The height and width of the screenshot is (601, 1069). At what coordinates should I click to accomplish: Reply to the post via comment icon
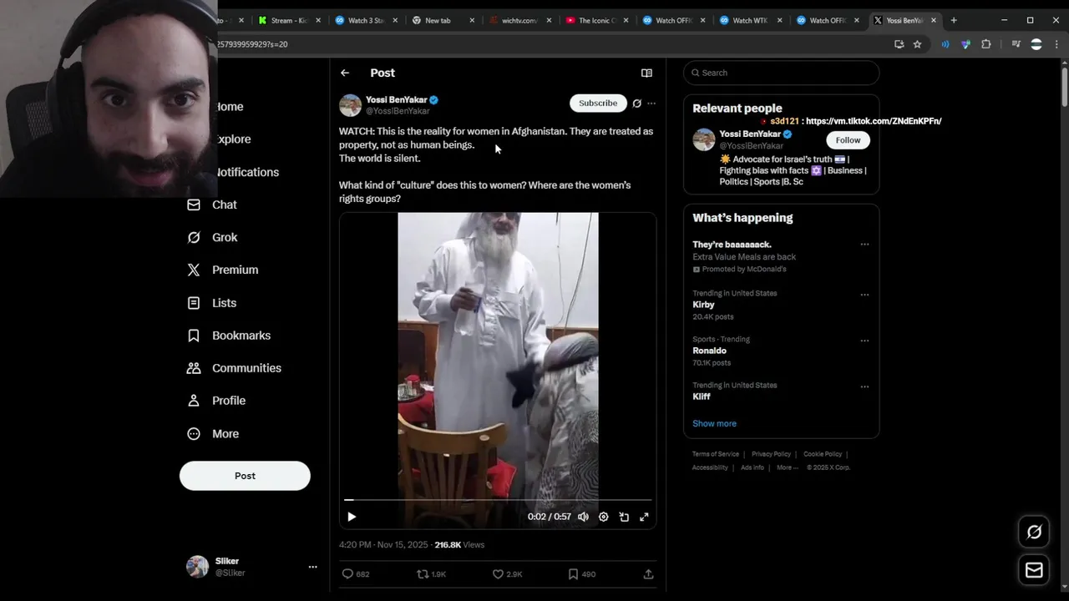click(347, 574)
